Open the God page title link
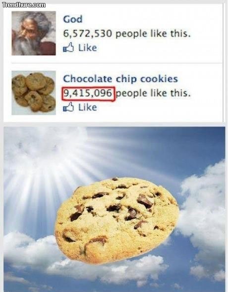Screen dimensions: 228x292 72,19
